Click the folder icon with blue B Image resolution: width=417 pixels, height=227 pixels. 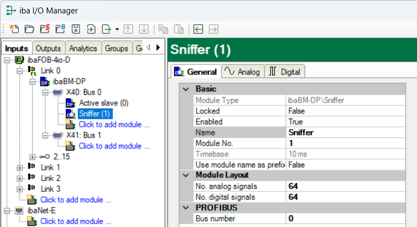click(x=61, y=29)
